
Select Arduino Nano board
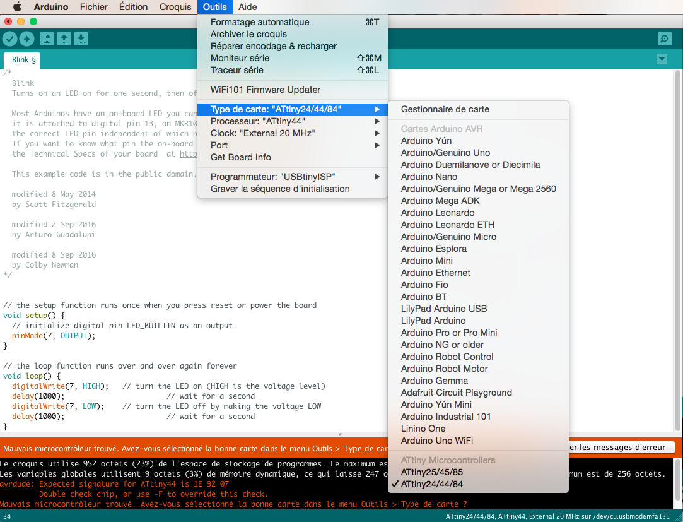[x=478, y=177]
